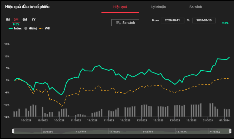
Task: Open the Lợi nhuận tab
Action: pos(158,7)
